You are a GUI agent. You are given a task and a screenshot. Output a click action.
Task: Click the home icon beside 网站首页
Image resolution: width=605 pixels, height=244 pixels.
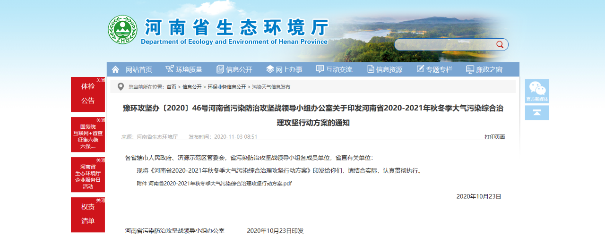pyautogui.click(x=115, y=69)
